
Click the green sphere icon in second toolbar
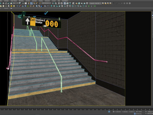(x=28, y=6)
